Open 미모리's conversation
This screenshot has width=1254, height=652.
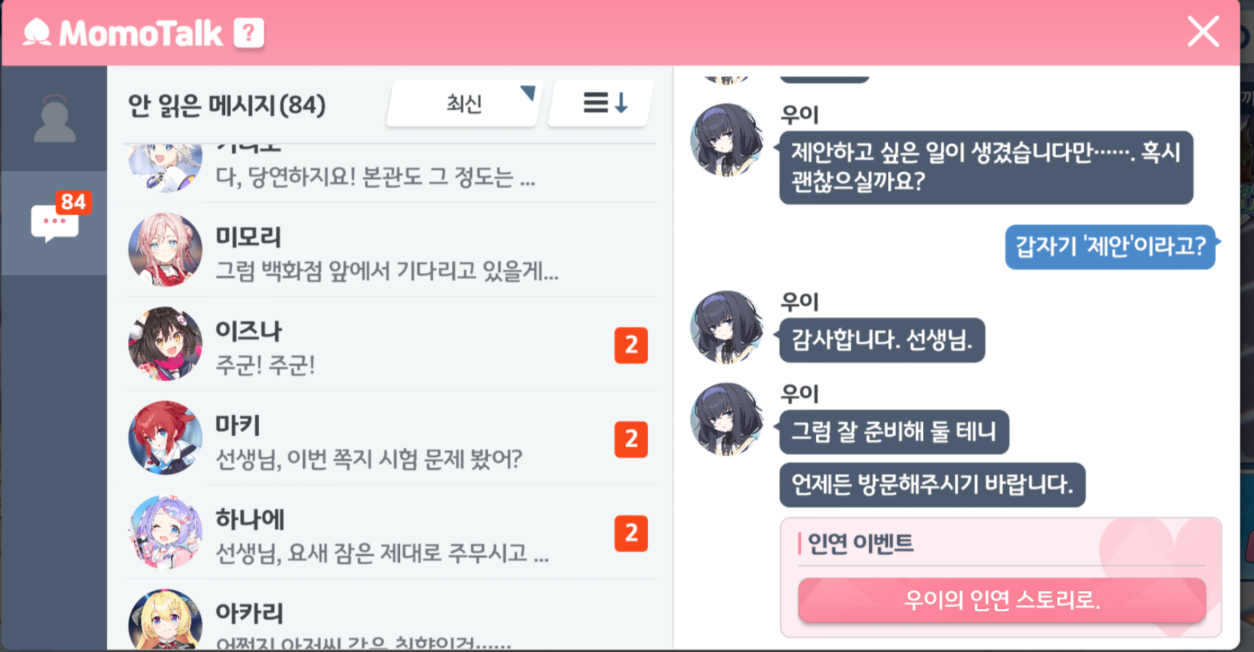pos(390,251)
